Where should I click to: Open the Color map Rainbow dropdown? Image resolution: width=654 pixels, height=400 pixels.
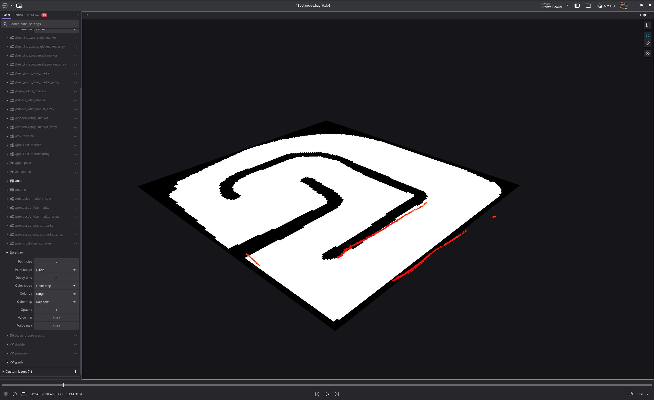[56, 302]
